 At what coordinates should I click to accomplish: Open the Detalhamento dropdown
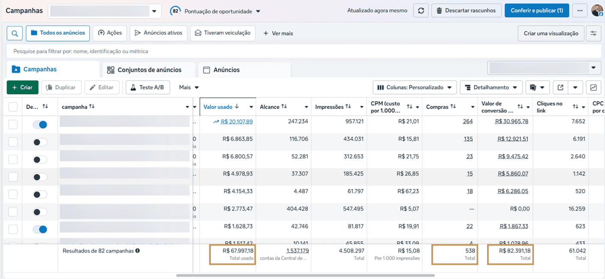pos(491,87)
